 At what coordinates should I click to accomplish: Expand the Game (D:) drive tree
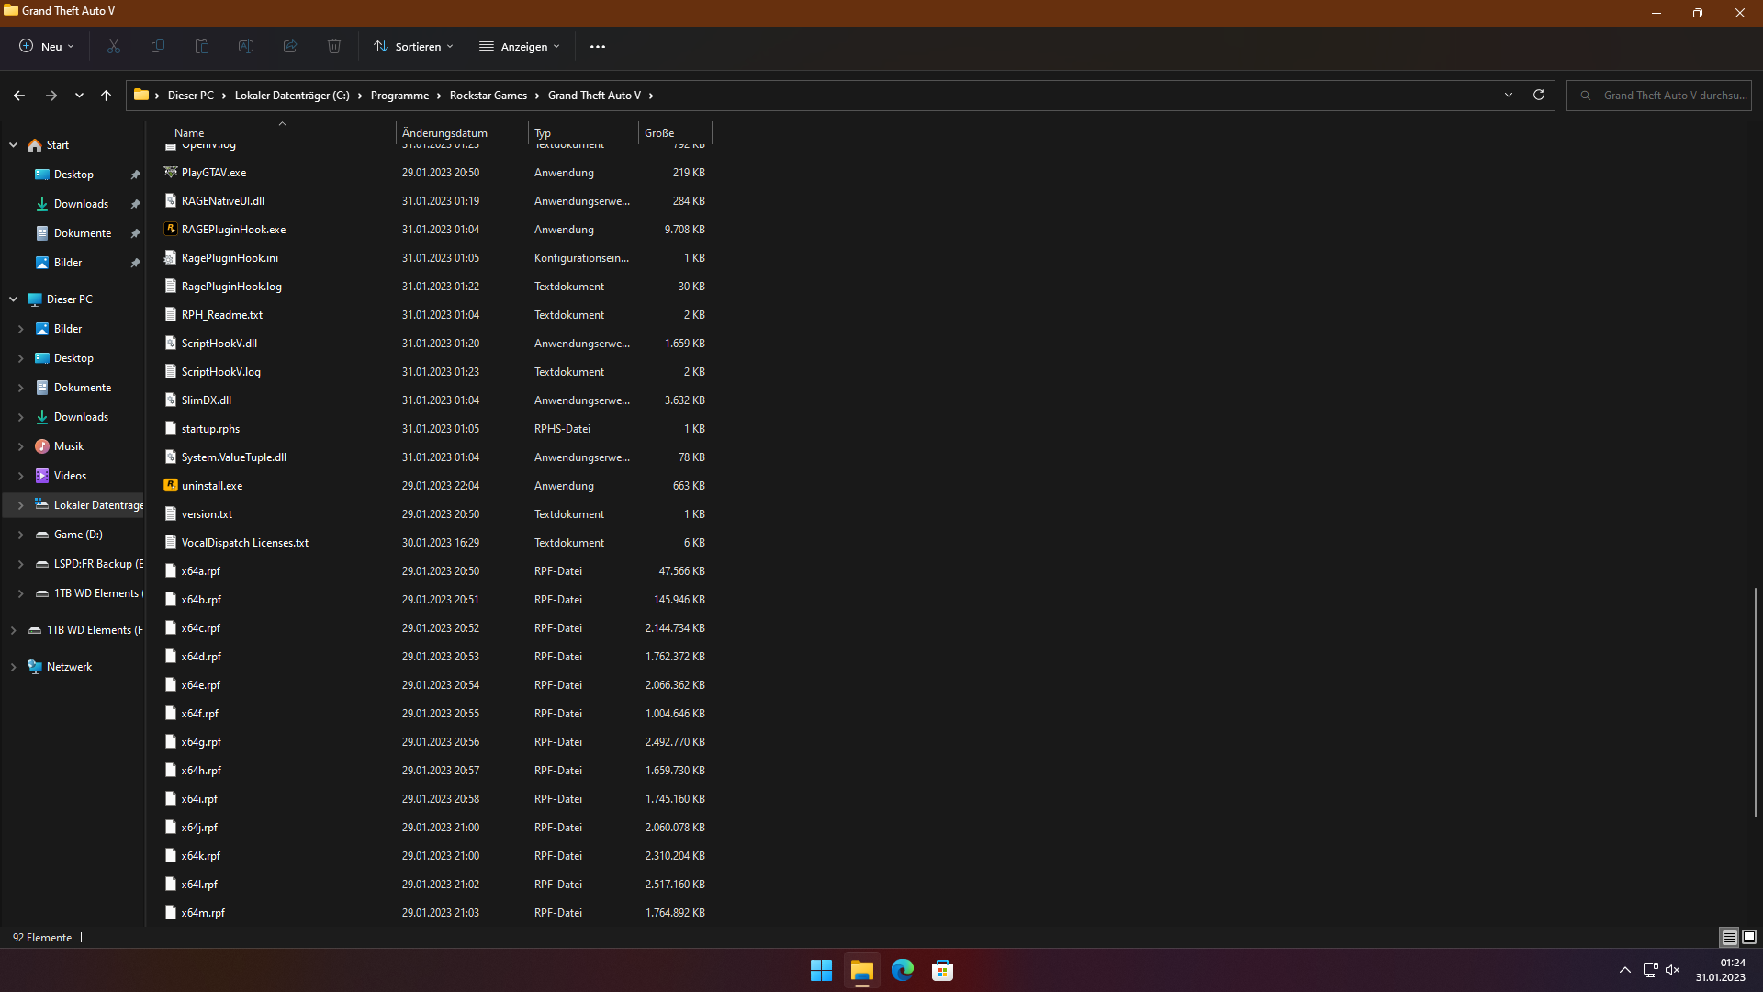(20, 535)
